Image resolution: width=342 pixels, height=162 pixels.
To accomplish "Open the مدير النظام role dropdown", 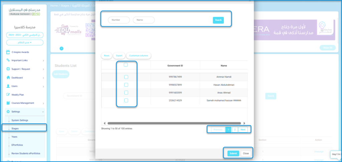I will tap(25, 42).
